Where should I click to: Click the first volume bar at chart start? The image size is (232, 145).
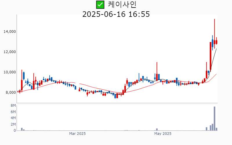click(x=22, y=129)
